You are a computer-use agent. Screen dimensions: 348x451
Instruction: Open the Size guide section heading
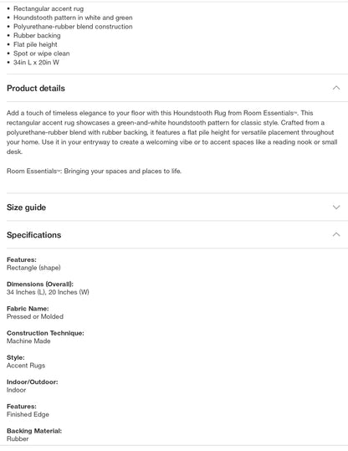point(26,208)
